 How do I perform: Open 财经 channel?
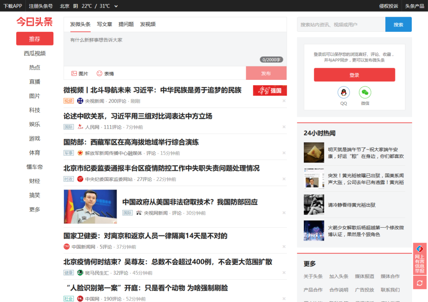[x=35, y=181]
